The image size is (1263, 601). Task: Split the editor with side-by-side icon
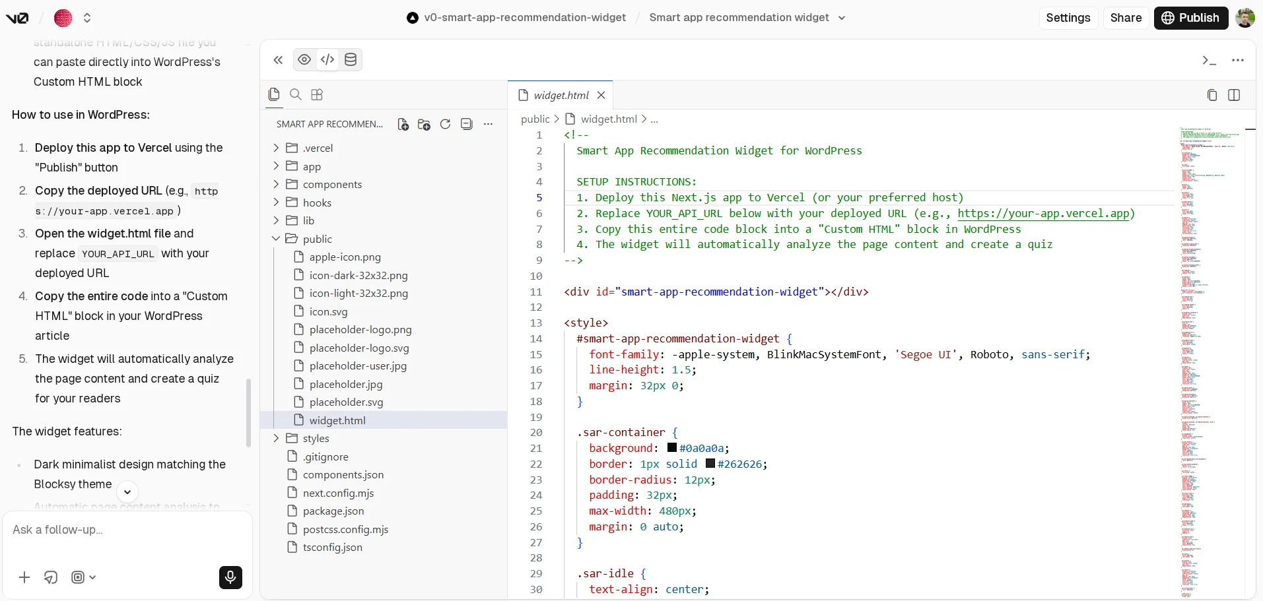pyautogui.click(x=1233, y=95)
